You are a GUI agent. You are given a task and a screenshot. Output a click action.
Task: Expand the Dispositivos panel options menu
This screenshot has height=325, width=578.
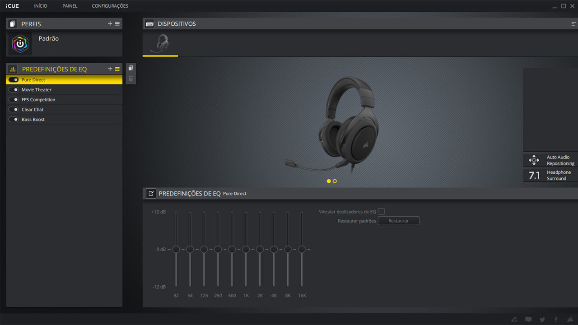point(574,23)
